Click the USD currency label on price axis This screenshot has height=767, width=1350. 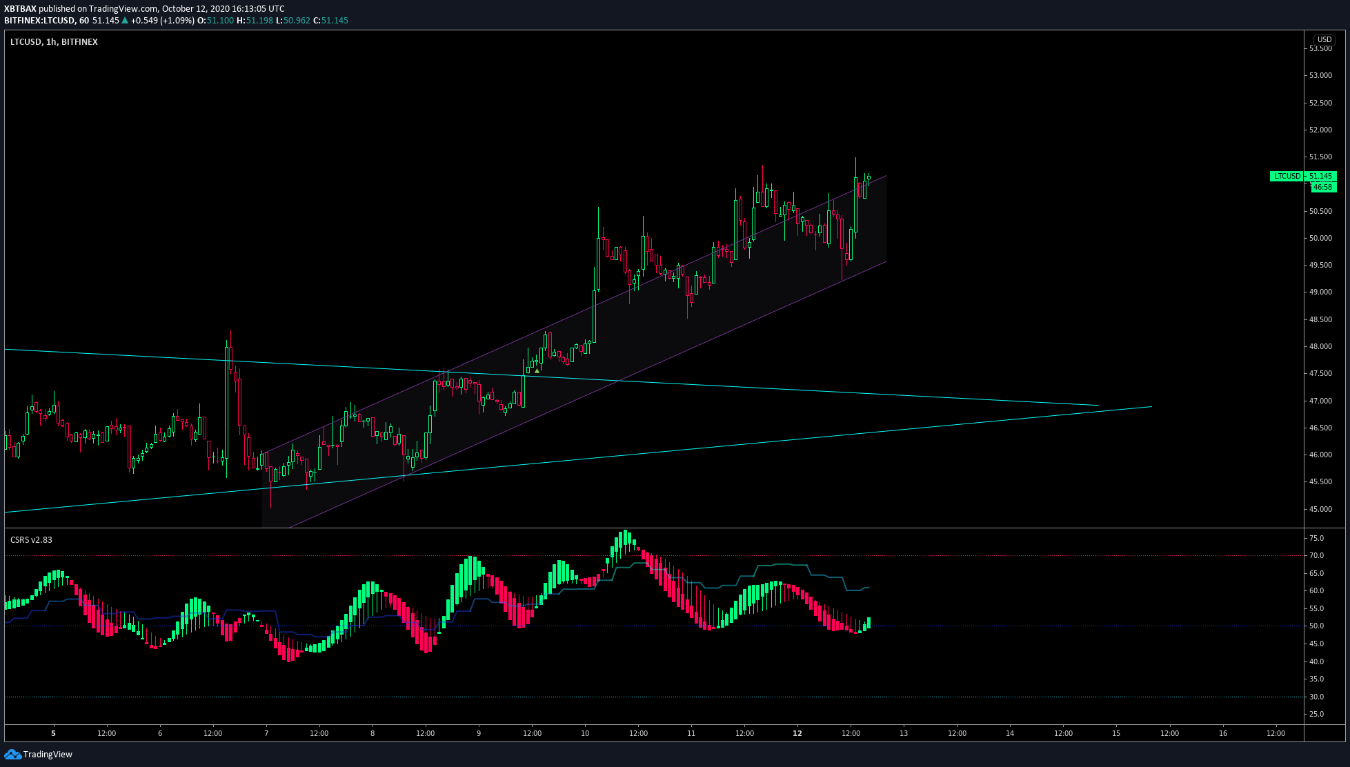[x=1324, y=39]
